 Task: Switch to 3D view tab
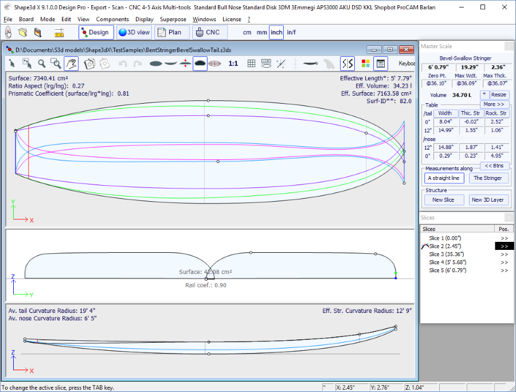(x=134, y=33)
